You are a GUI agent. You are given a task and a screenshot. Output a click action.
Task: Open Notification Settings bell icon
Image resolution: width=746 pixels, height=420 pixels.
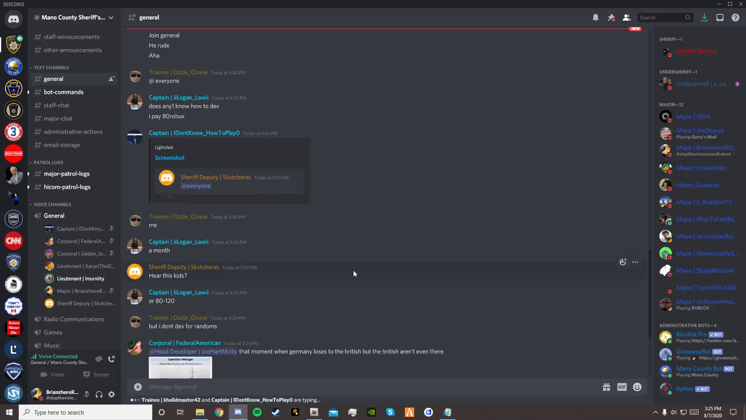click(595, 17)
